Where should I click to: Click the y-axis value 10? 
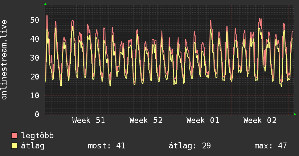[x=35, y=95]
